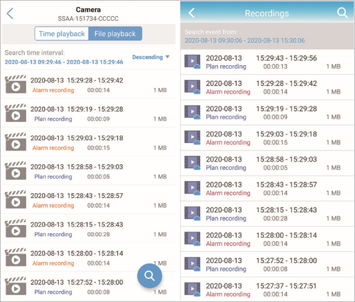Select Recordings row text 15:29:43 - 15:29:56
The image size is (355, 302).
286,58
